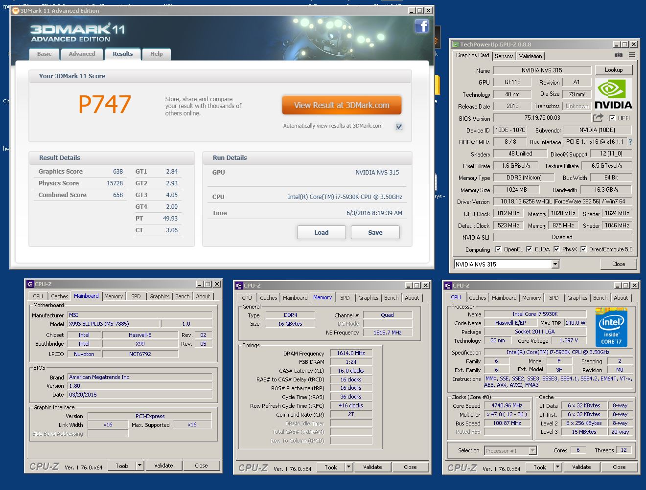The width and height of the screenshot is (646, 490).
Task: Click the CPU name Intel Core i7-5930K in Run Details
Action: click(345, 197)
